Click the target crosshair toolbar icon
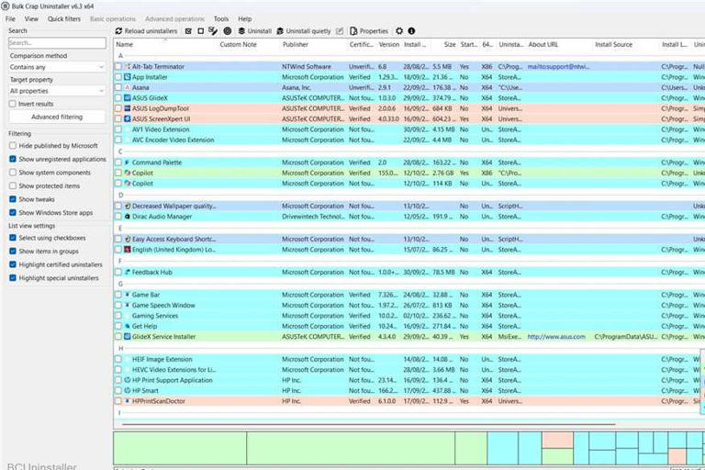This screenshot has height=470, width=705. pos(228,31)
